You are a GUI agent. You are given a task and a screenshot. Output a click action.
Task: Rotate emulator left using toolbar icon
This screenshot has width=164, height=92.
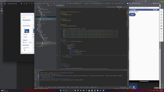click(161, 20)
